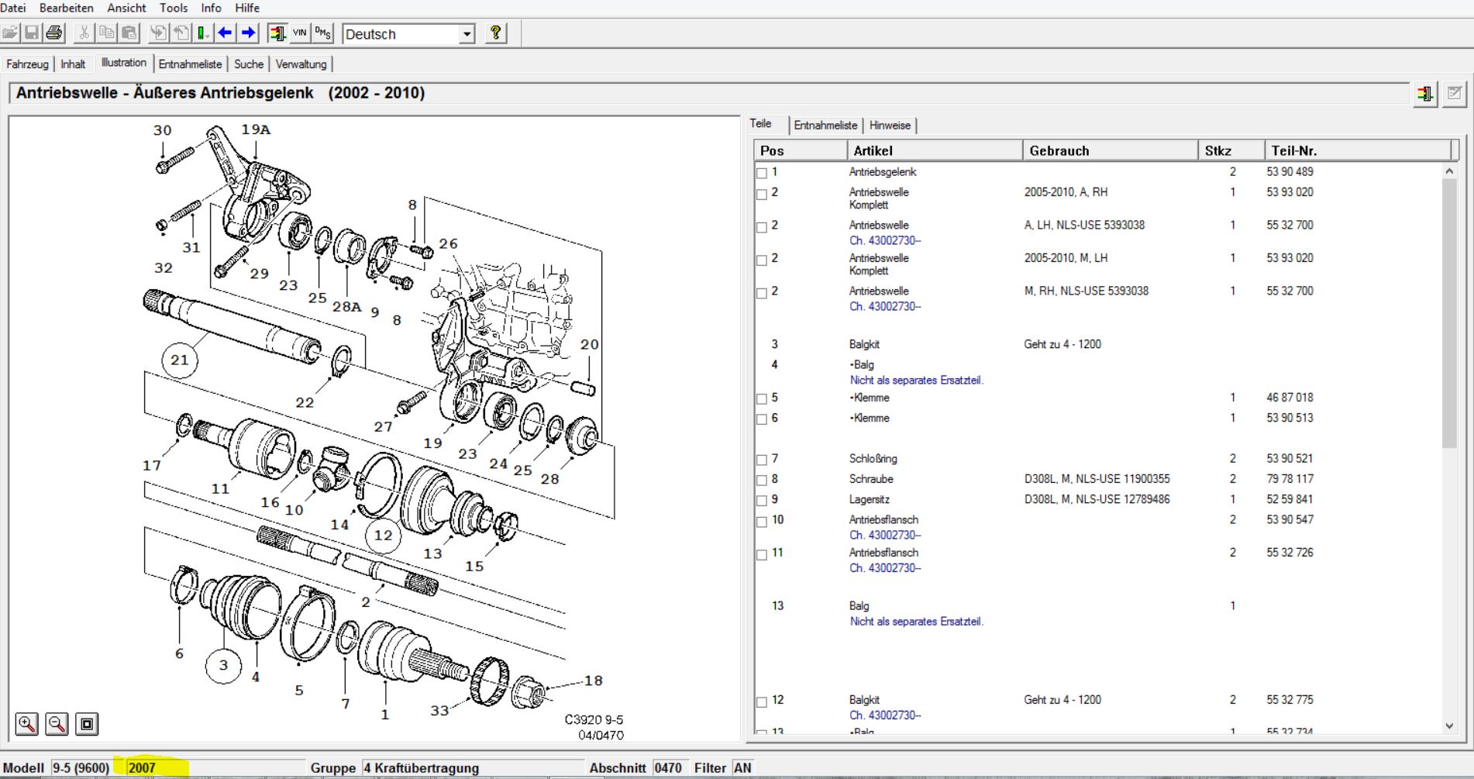Tick the checkbox for Pos 7 Schloßring

[x=762, y=460]
